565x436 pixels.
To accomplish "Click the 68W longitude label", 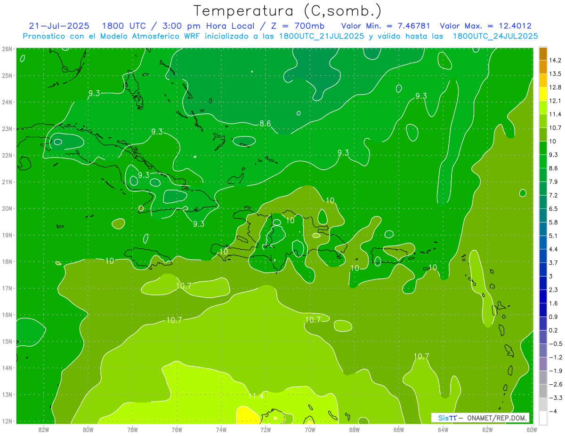I will pos(355,429).
